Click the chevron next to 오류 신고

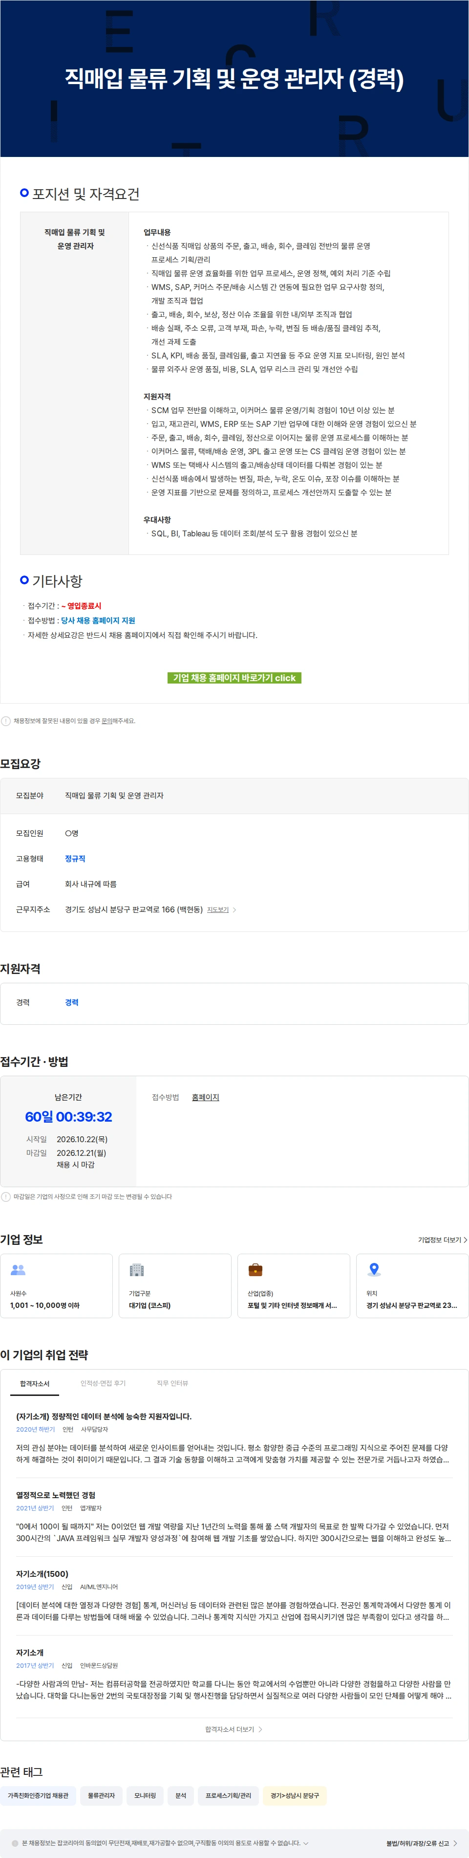point(455,1843)
